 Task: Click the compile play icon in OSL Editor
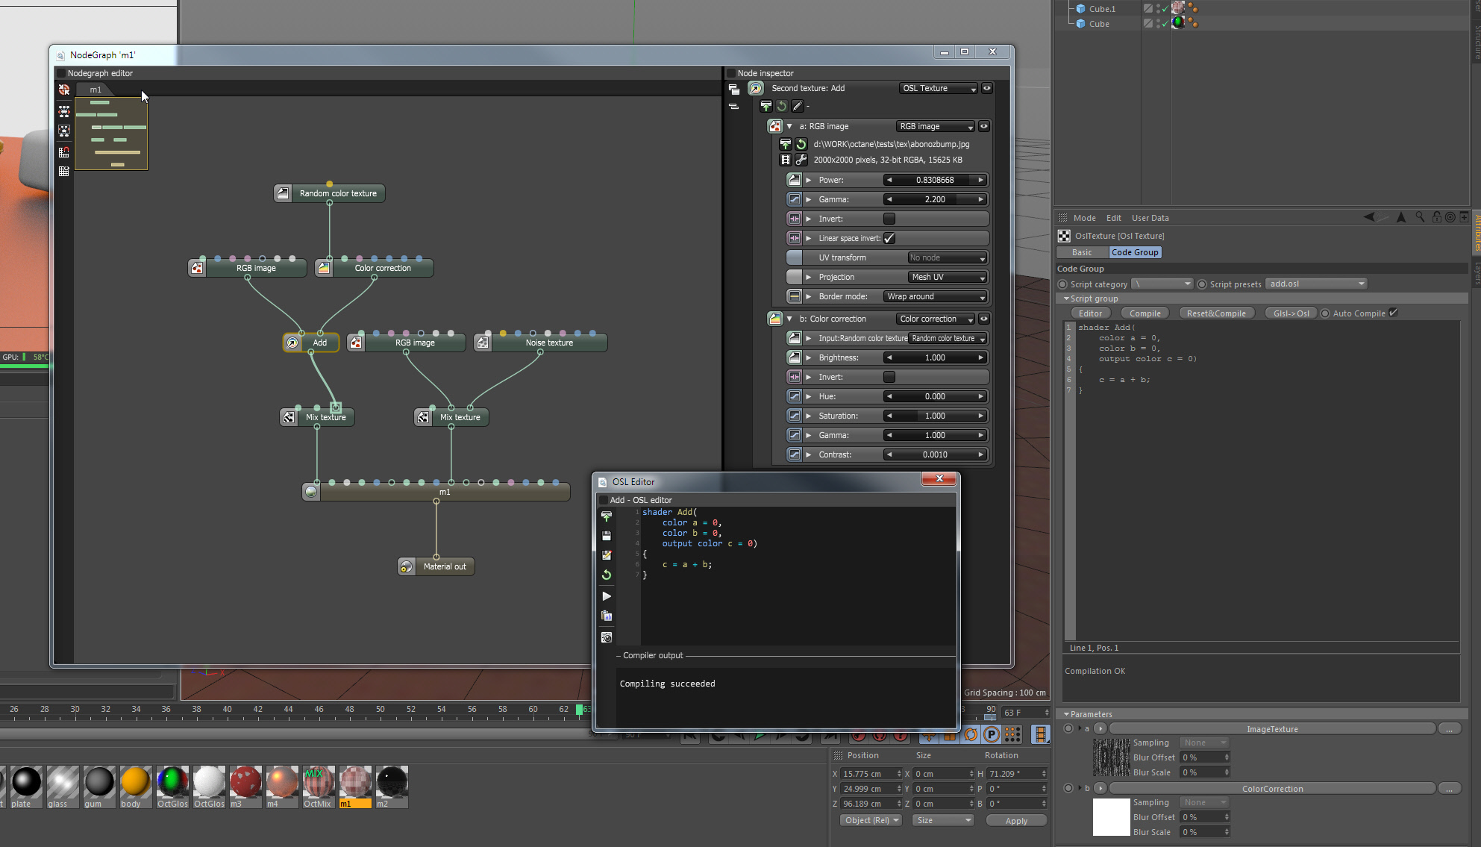tap(607, 596)
